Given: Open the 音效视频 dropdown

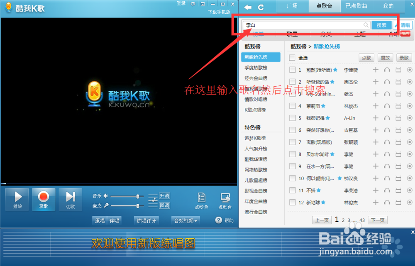Looking at the screenshot, I should [x=186, y=220].
